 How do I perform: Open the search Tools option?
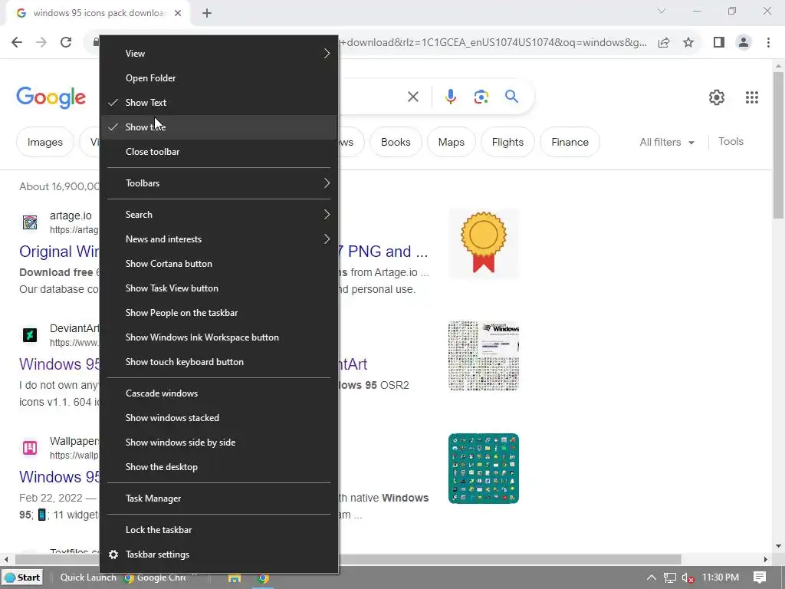731,142
